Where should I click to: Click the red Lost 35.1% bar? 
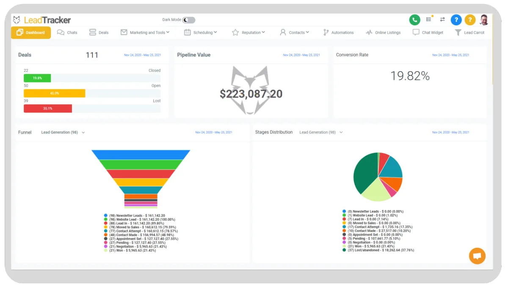coord(48,108)
